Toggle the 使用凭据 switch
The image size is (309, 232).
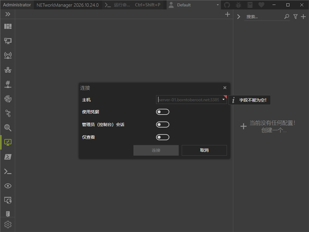click(x=163, y=112)
